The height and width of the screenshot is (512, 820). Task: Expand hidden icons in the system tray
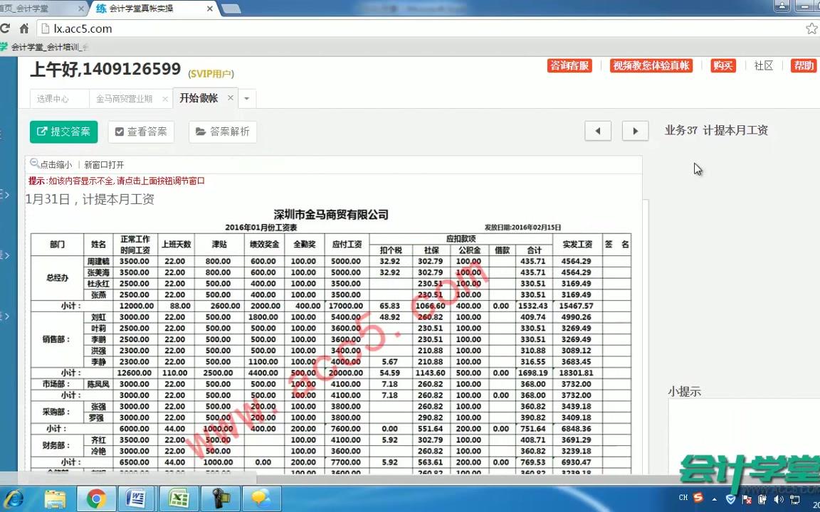tap(715, 498)
